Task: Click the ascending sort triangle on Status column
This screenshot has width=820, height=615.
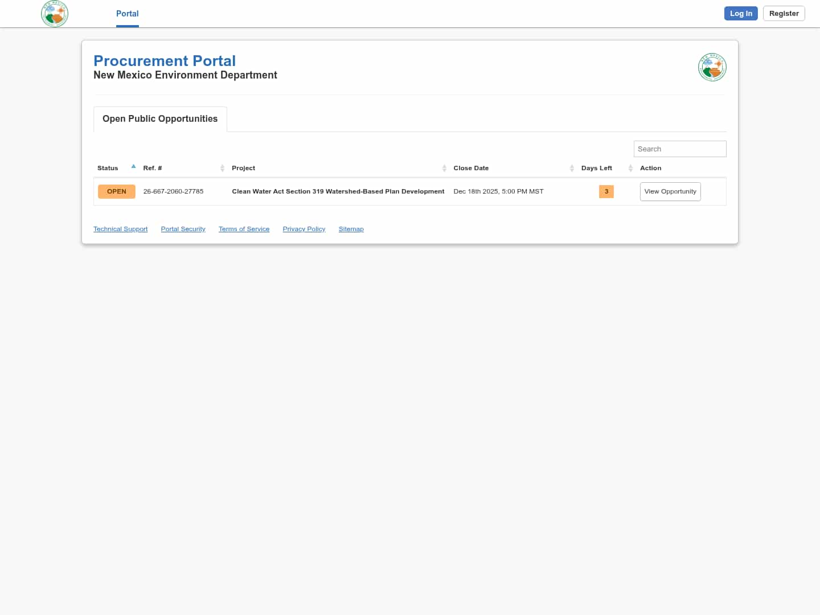Action: tap(133, 166)
